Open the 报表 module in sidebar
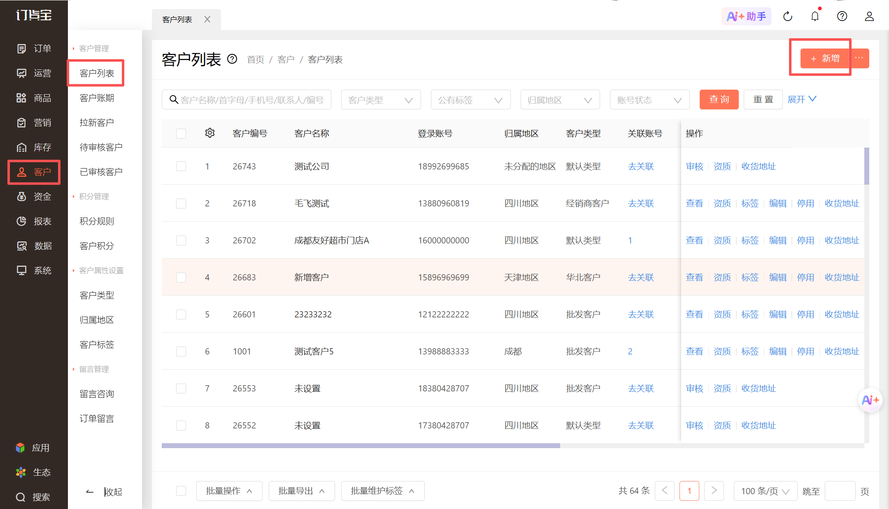889x509 pixels. coord(34,221)
